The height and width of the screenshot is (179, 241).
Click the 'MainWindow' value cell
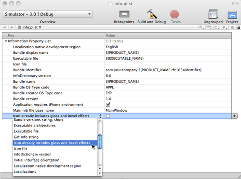click(168, 111)
